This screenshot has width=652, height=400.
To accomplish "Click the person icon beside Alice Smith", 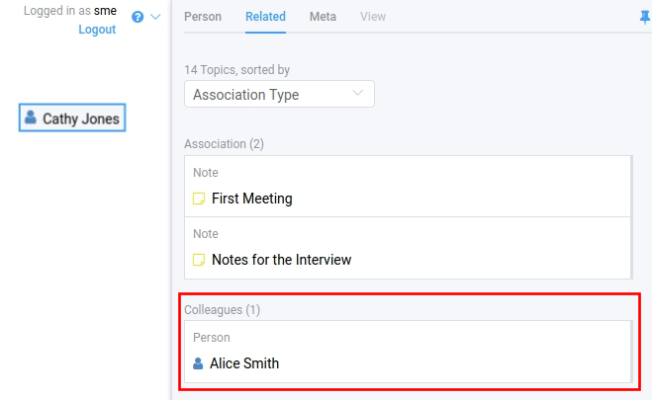I will 198,362.
